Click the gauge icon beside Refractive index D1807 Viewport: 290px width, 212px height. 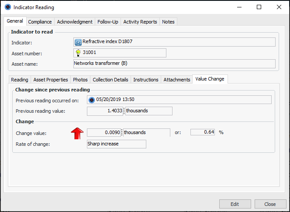78,42
